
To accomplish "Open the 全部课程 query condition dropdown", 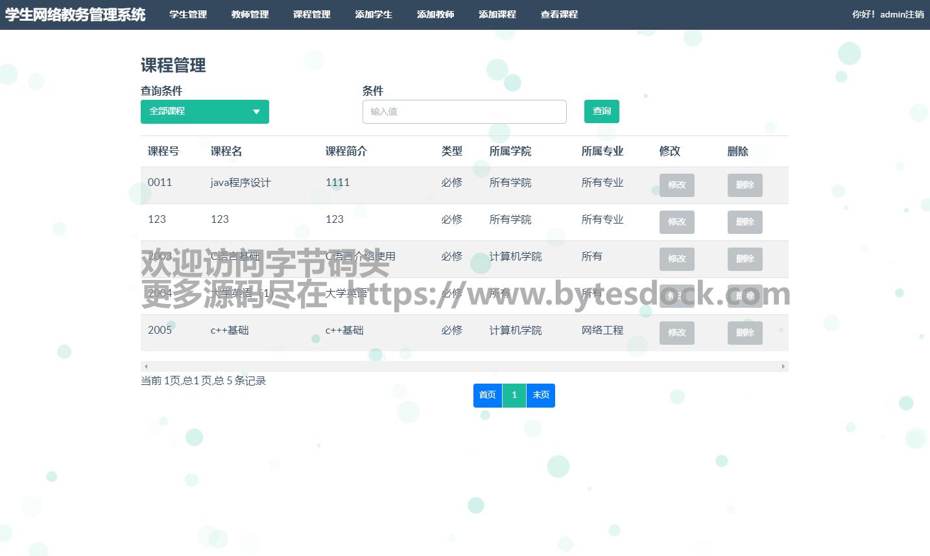I will click(204, 111).
